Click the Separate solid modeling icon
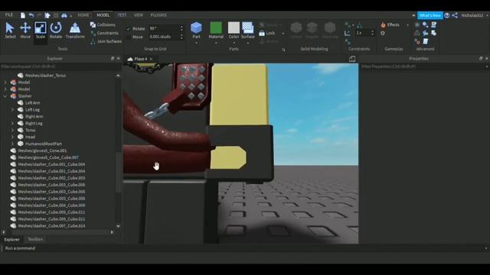Screen dimensions: 490x275 pyautogui.click(x=330, y=31)
